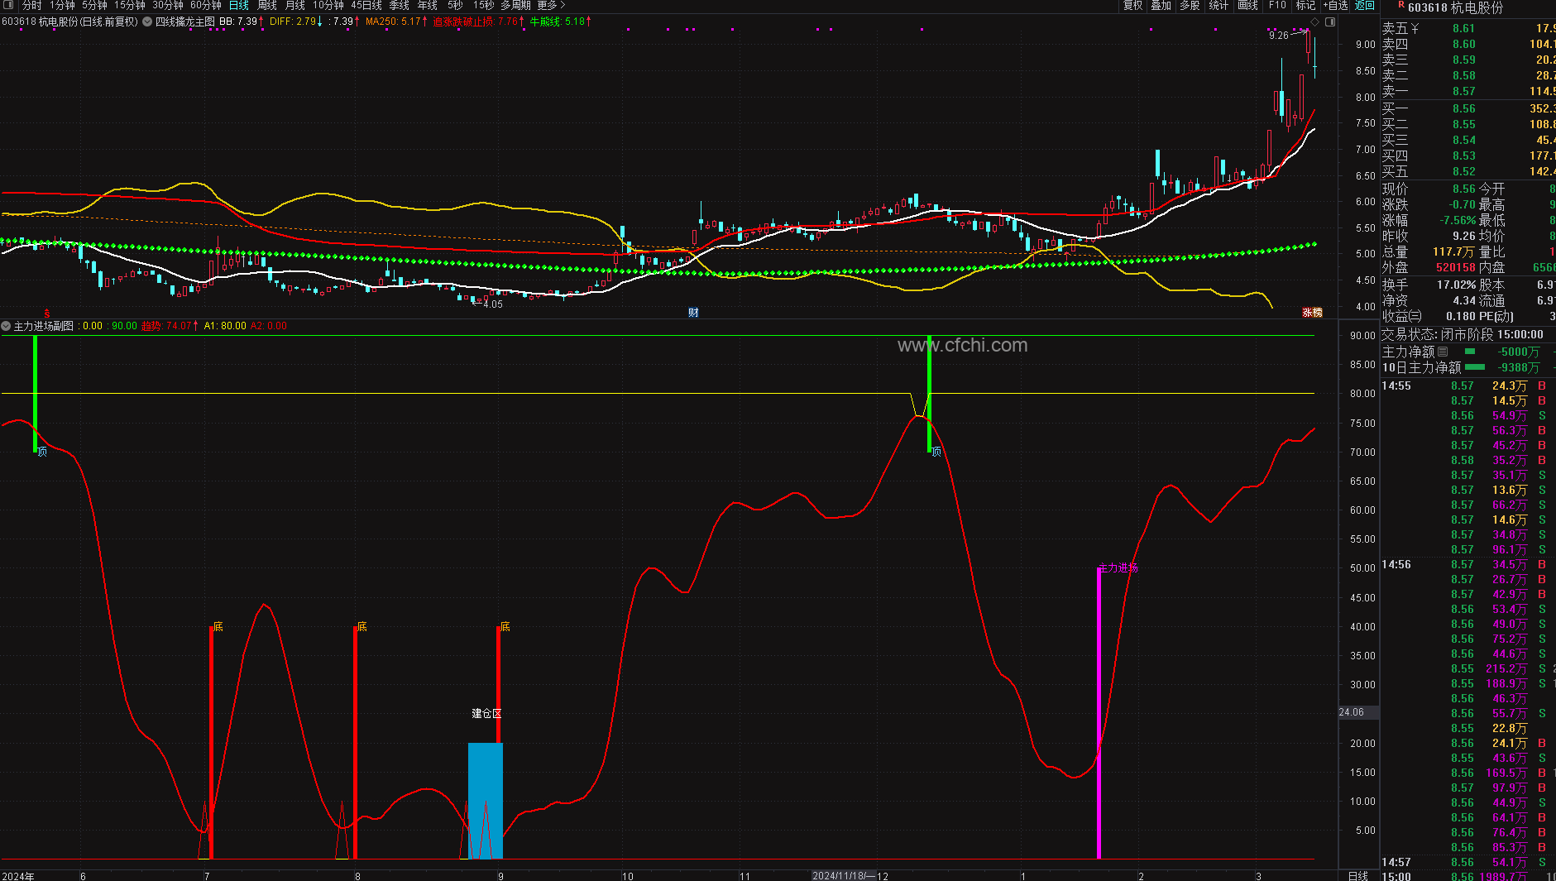Click the 涨幅 value -7.56%
The height and width of the screenshot is (881, 1556).
click(1458, 220)
